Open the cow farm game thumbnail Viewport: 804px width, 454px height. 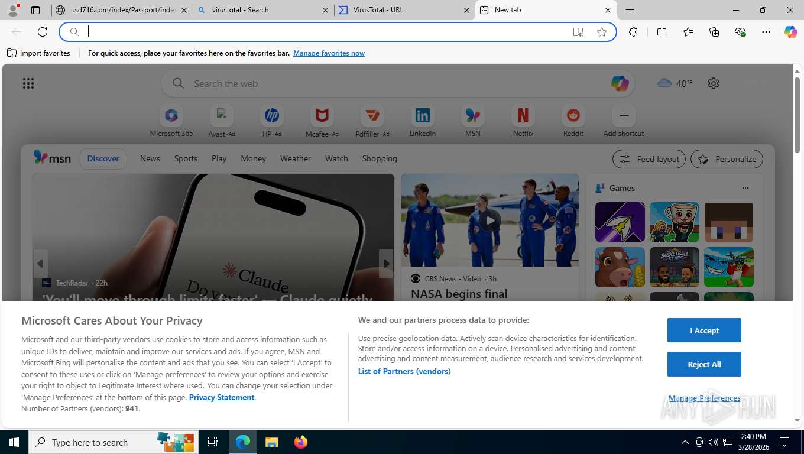click(620, 267)
